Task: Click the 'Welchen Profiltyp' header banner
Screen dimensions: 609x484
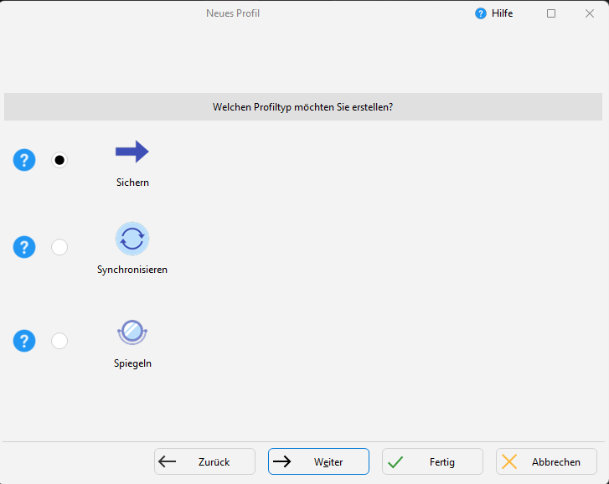Action: [x=303, y=107]
